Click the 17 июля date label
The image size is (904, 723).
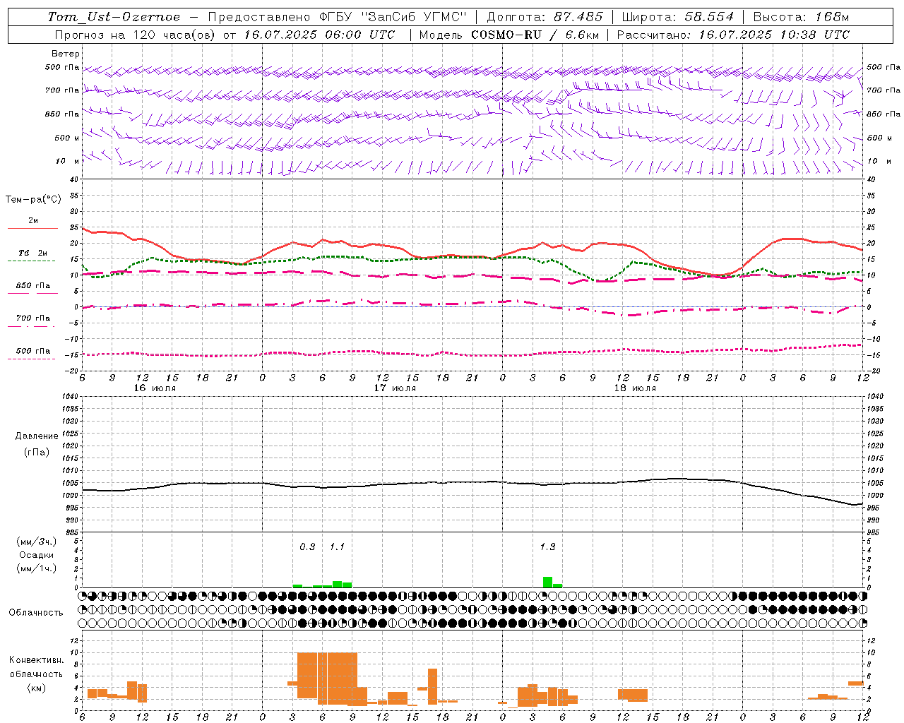395,388
